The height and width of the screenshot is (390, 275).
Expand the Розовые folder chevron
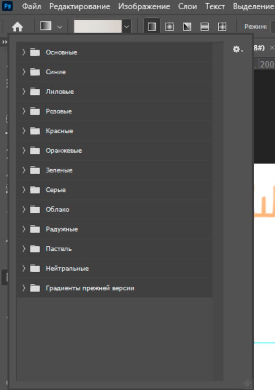24,111
